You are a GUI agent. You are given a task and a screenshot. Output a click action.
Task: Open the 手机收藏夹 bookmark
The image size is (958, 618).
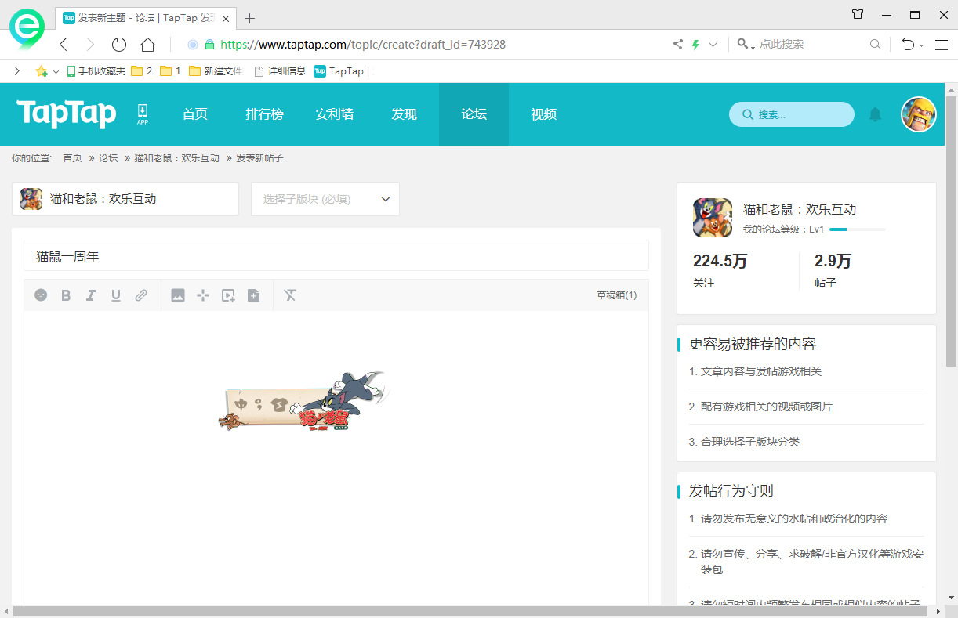(96, 71)
